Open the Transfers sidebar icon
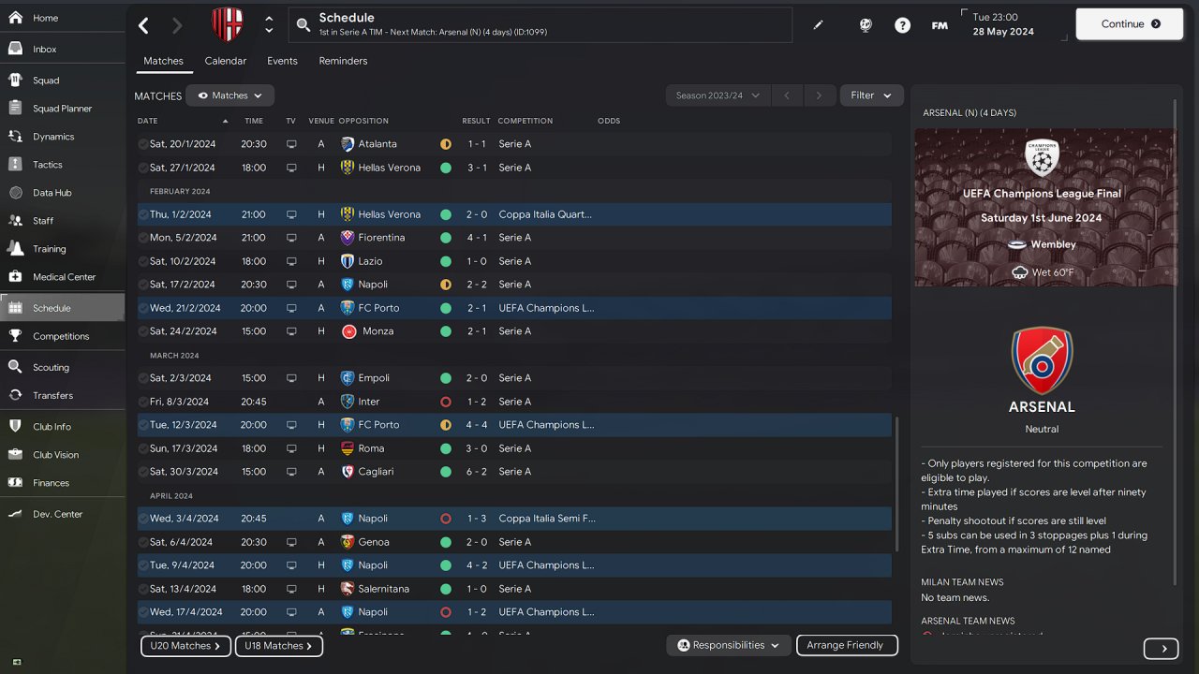This screenshot has height=674, width=1199. 15,395
